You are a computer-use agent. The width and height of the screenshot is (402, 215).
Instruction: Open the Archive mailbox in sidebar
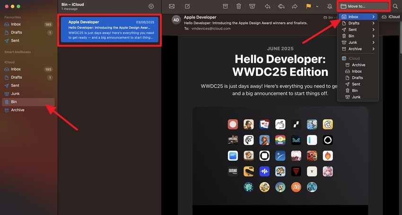coord(28,110)
